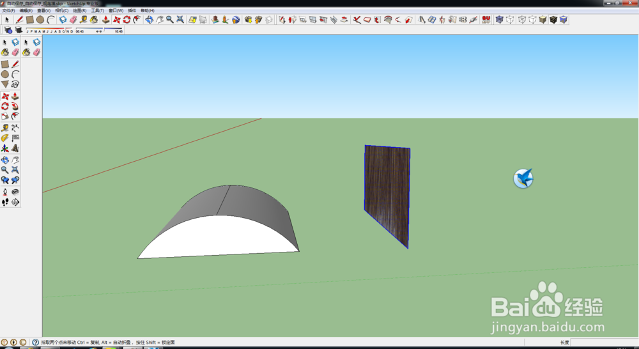Go to Previous camera view
Viewport: 639px width, 349px height.
(x=5, y=180)
